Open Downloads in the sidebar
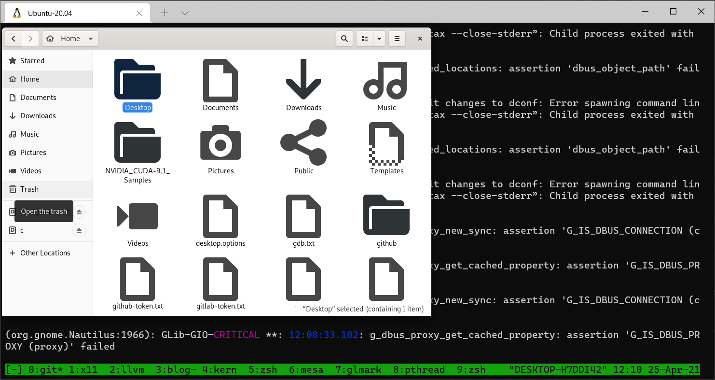 point(47,116)
